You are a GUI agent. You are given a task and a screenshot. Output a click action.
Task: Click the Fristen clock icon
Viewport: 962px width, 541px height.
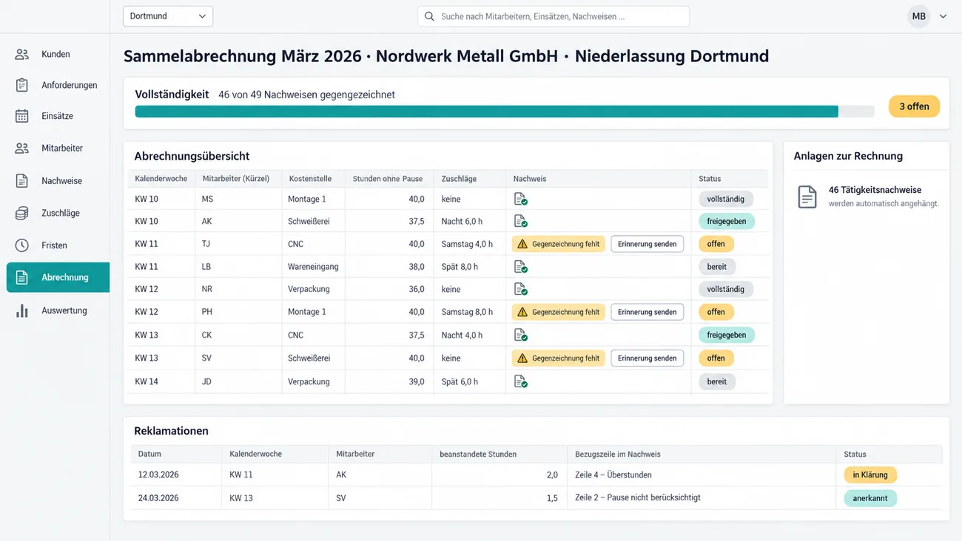[22, 245]
